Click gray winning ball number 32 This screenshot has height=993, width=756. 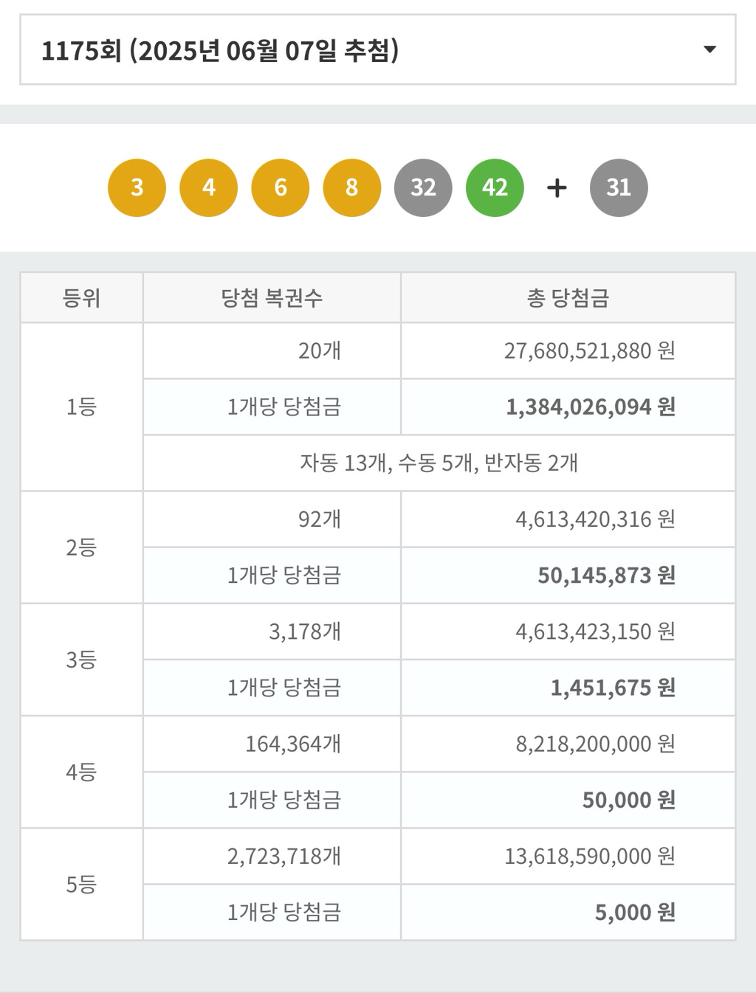click(x=423, y=187)
